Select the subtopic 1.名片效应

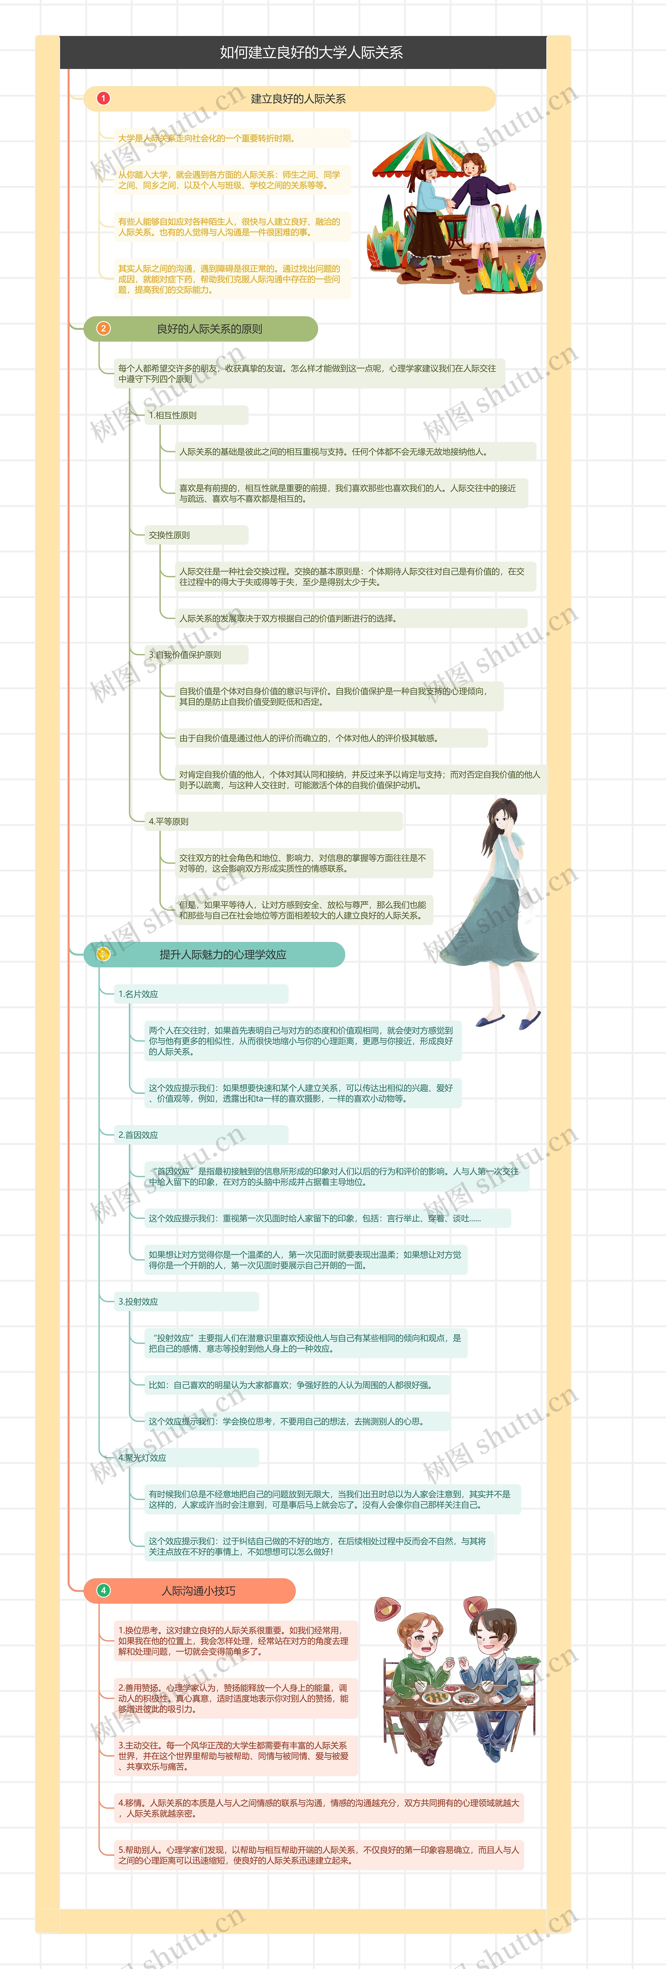pyautogui.click(x=201, y=994)
